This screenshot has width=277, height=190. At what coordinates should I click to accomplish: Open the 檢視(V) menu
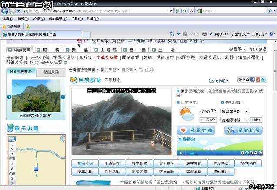tap(39, 19)
